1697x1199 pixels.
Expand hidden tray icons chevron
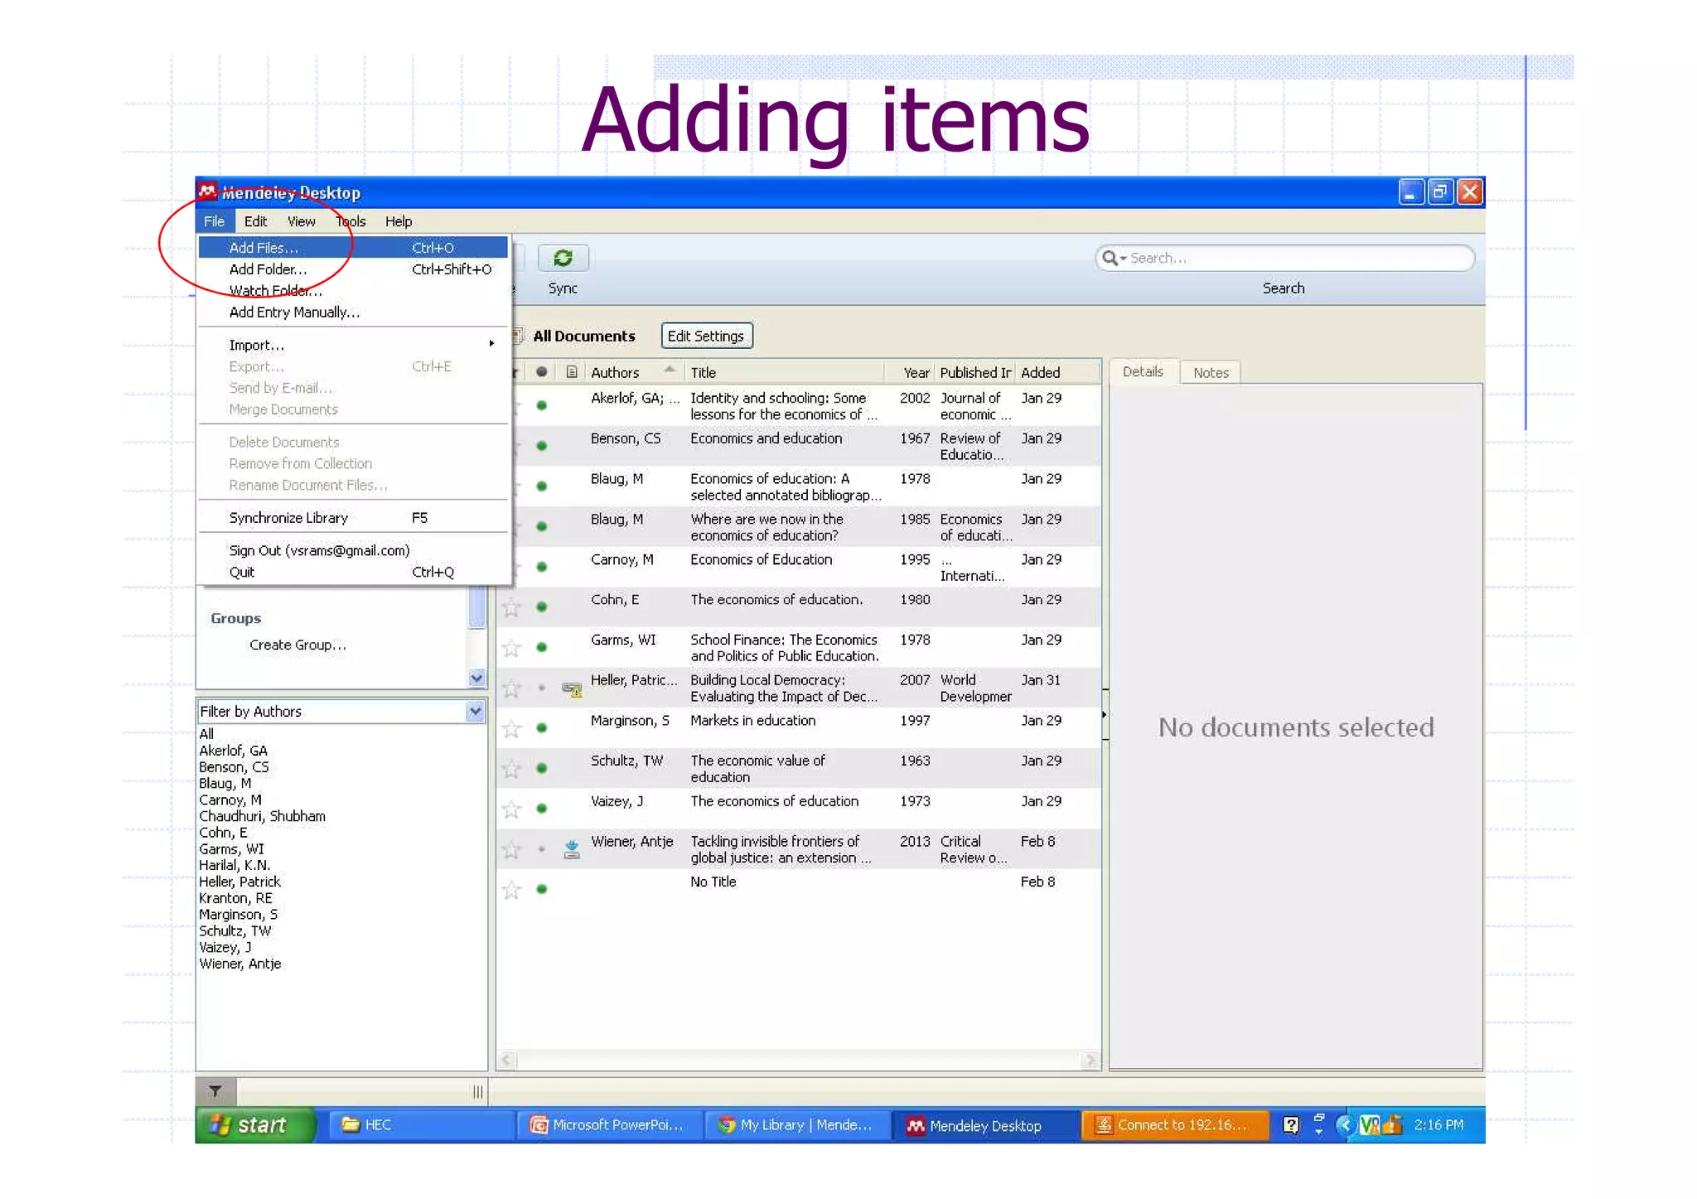point(1345,1124)
